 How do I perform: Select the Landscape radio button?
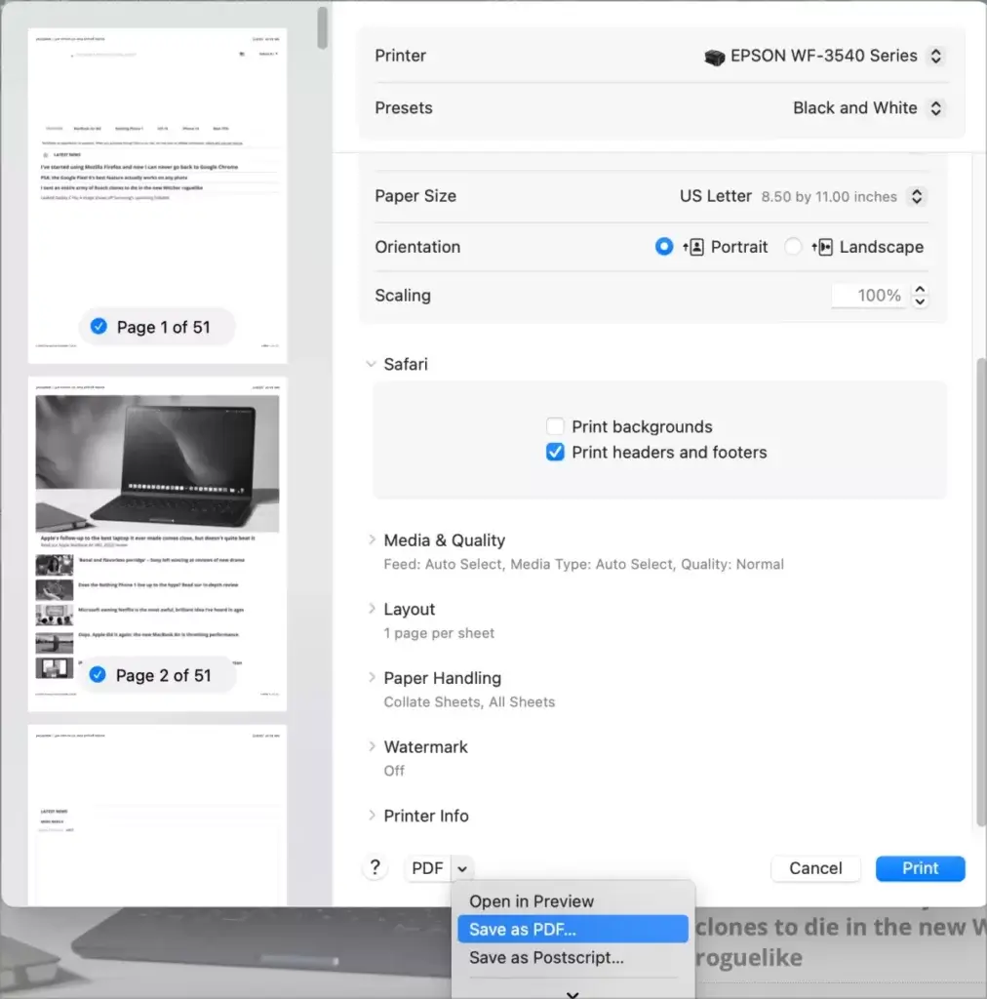(x=793, y=247)
